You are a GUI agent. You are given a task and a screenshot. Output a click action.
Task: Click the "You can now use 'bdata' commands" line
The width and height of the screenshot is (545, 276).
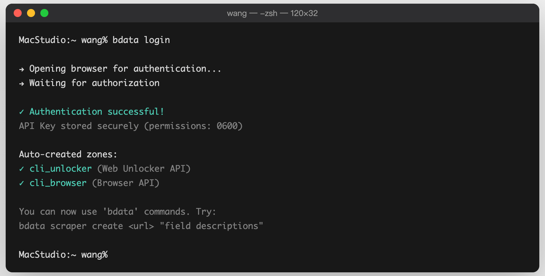click(x=118, y=212)
